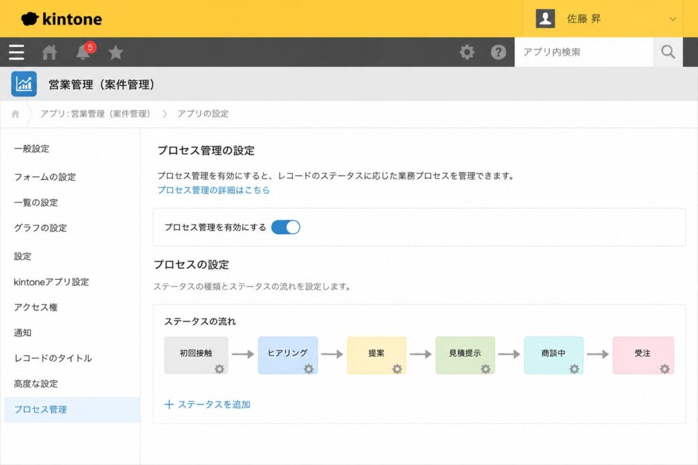The image size is (698, 465).
Task: Open the hamburger menu in the toolbar
Action: pyautogui.click(x=16, y=52)
